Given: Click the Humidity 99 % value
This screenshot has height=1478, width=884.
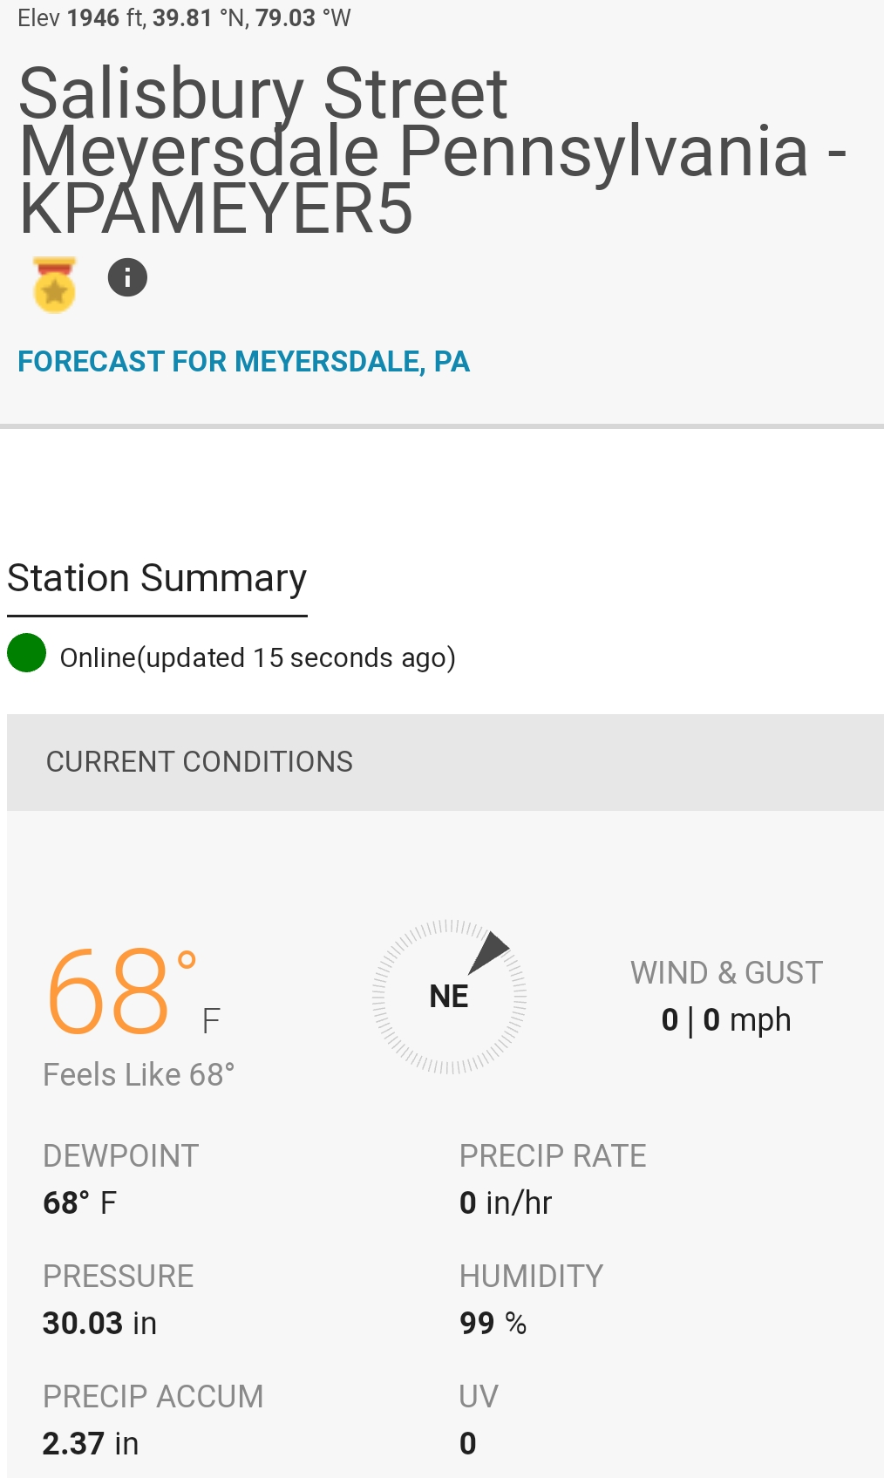Looking at the screenshot, I should point(493,1324).
